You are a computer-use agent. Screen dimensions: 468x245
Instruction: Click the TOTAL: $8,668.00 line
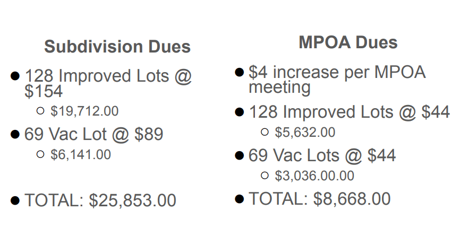[x=319, y=199]
